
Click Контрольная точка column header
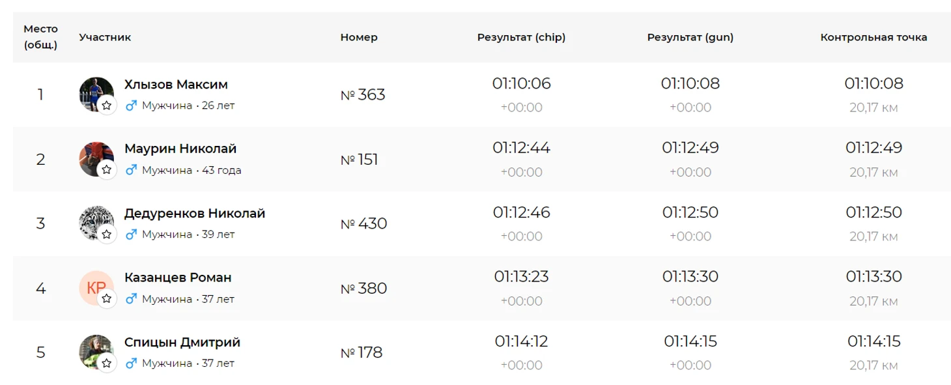(x=873, y=37)
